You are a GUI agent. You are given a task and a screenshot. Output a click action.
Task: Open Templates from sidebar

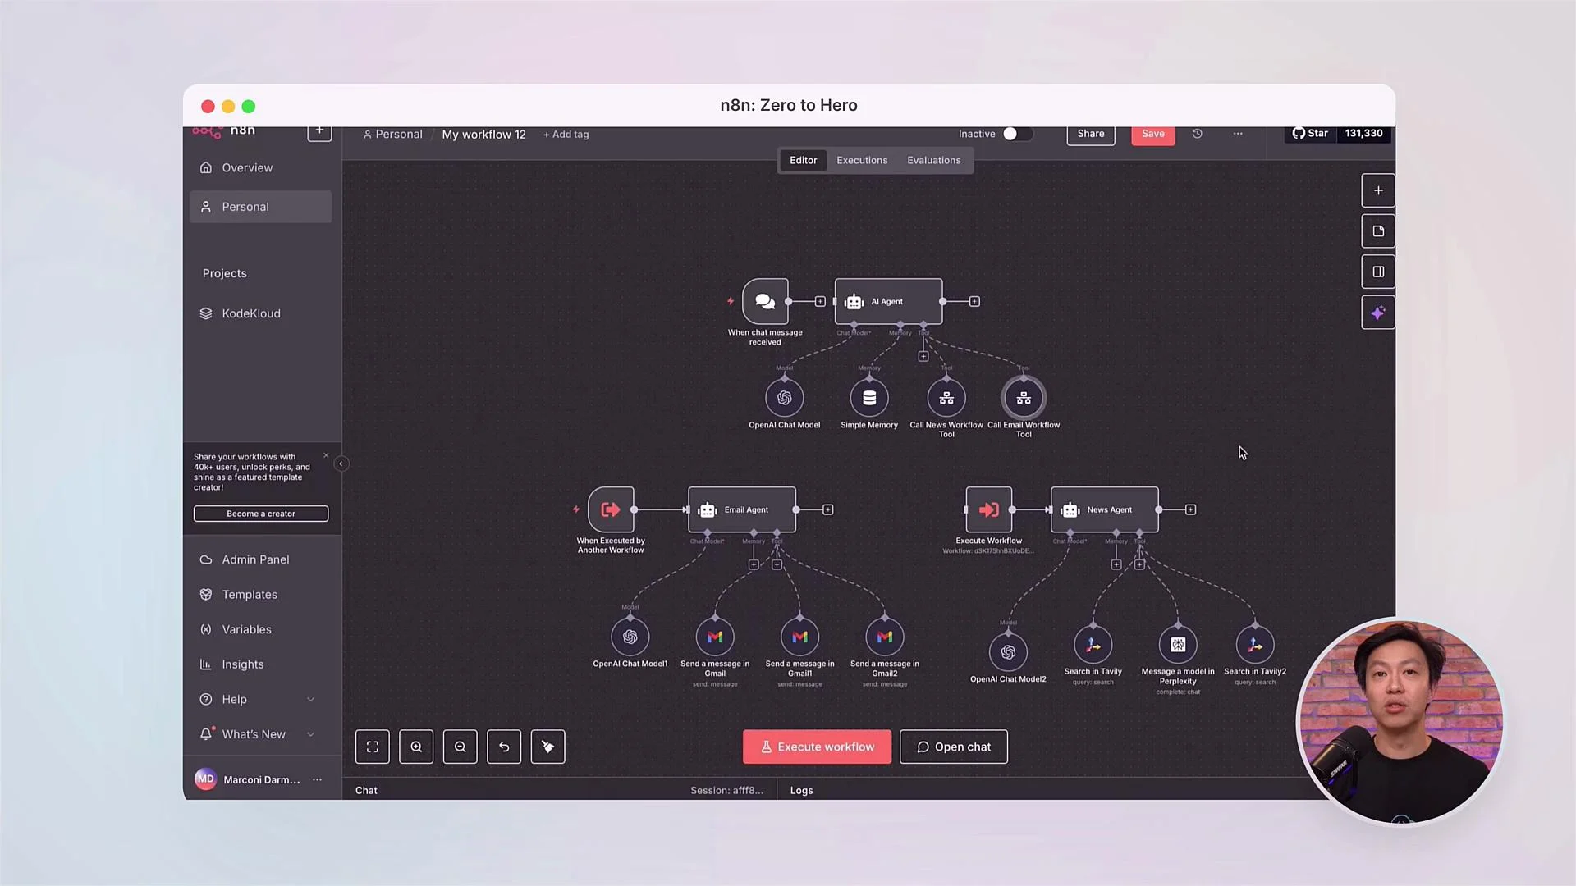click(261, 595)
